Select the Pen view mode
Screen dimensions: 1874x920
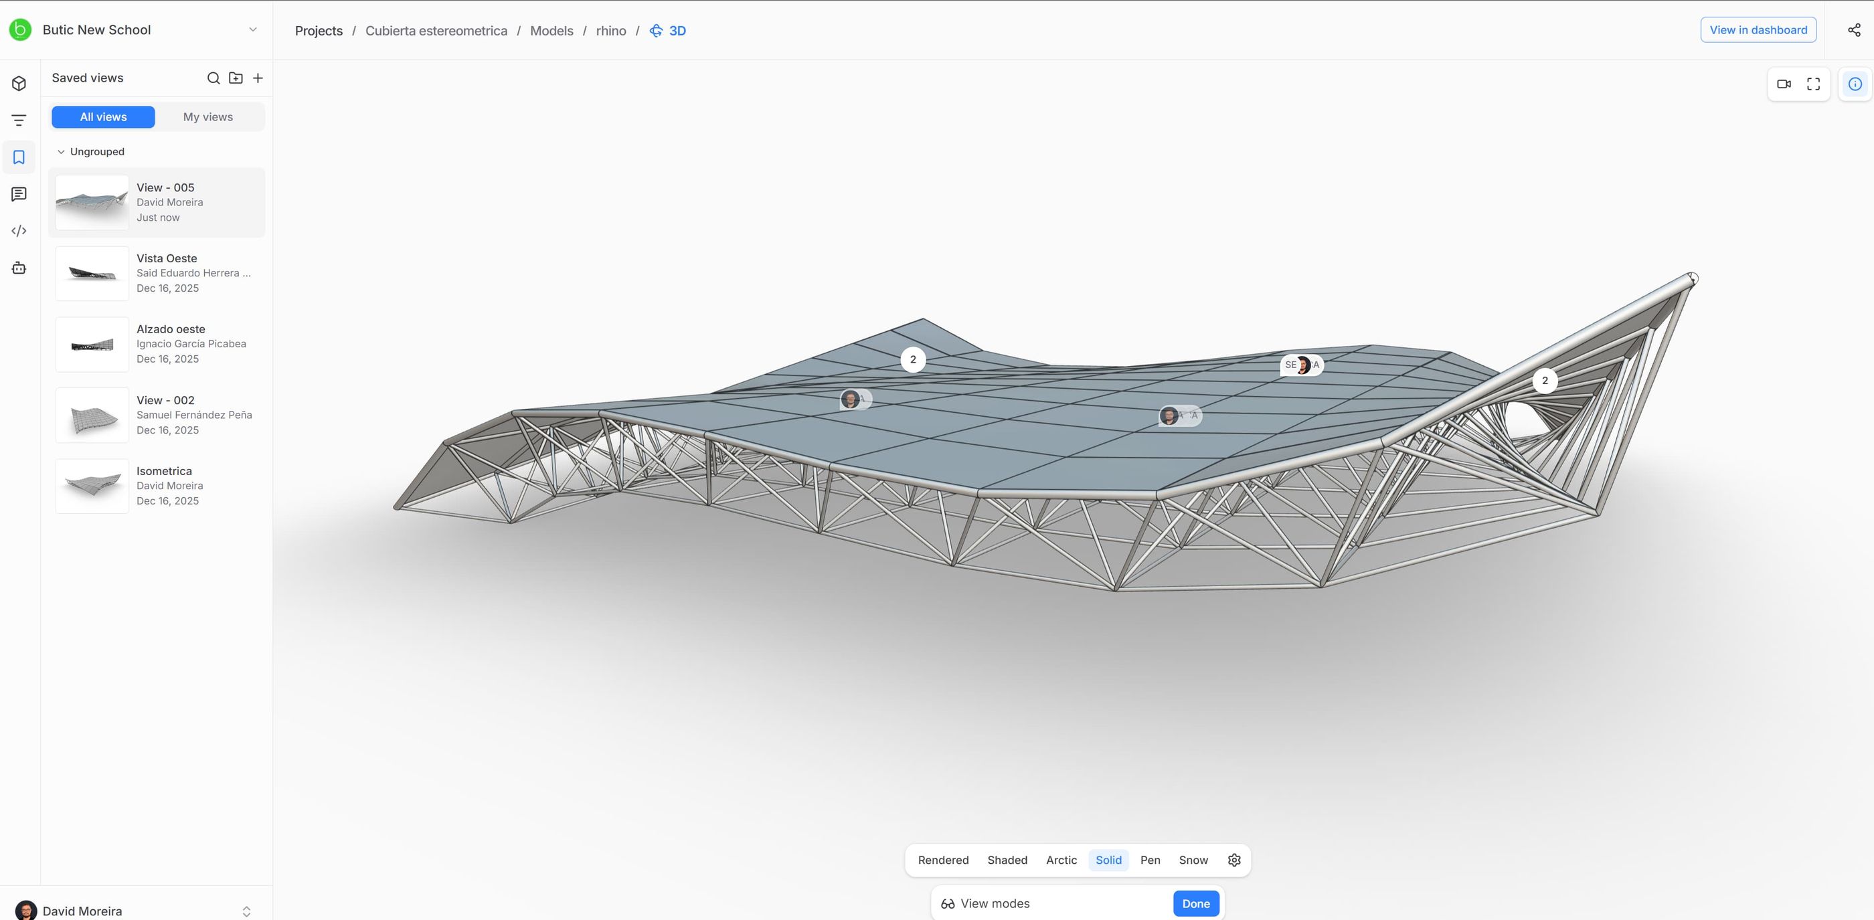coord(1150,860)
